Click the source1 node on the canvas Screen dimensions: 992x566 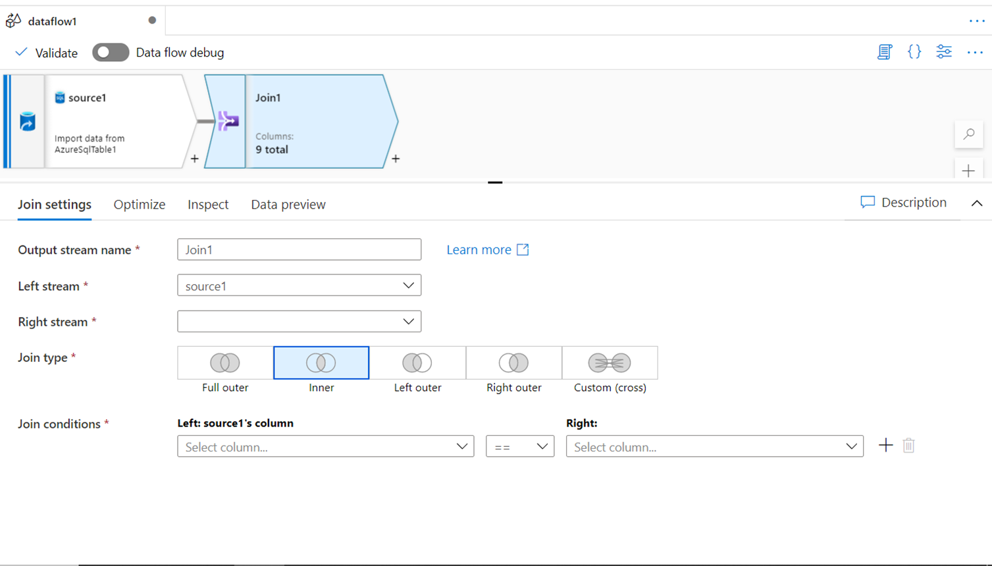pyautogui.click(x=112, y=121)
